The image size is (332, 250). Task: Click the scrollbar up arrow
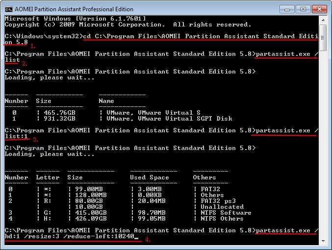pyautogui.click(x=323, y=20)
